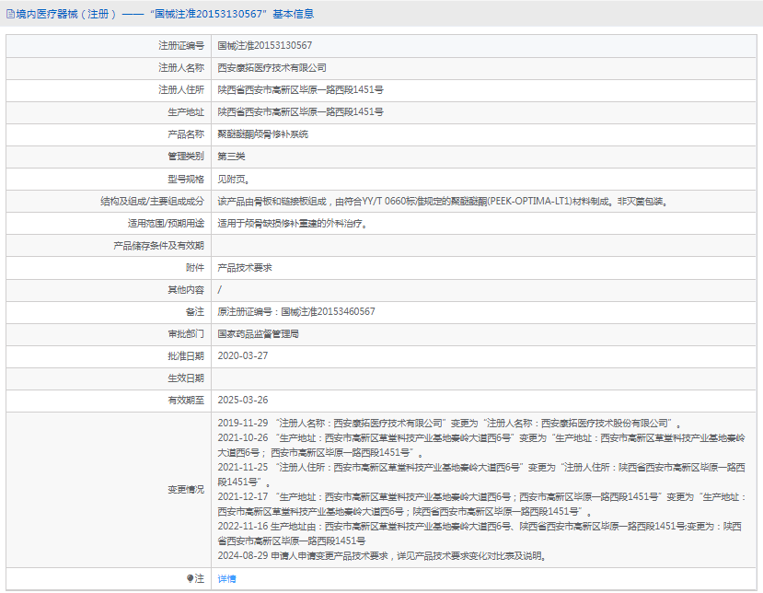
Task: Select the 批准日期 row label
Action: 186,356
